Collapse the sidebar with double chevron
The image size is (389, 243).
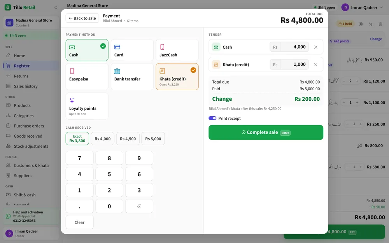56,7
